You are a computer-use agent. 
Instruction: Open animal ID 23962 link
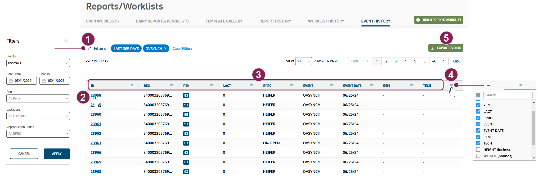[x=96, y=133]
